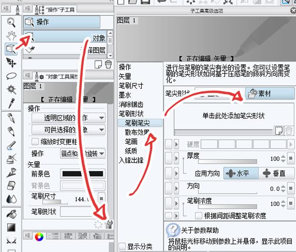This screenshot has width=296, height=252.
Task: Open 笔刷尺寸 dynamics button in tool property
Action: pos(101,199)
